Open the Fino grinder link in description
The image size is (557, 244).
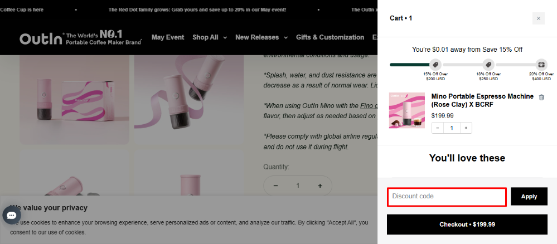click(369, 105)
